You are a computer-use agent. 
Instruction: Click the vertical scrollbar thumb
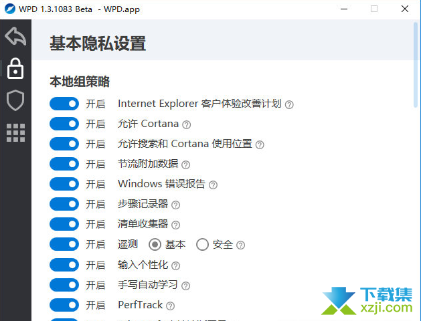pyautogui.click(x=416, y=65)
